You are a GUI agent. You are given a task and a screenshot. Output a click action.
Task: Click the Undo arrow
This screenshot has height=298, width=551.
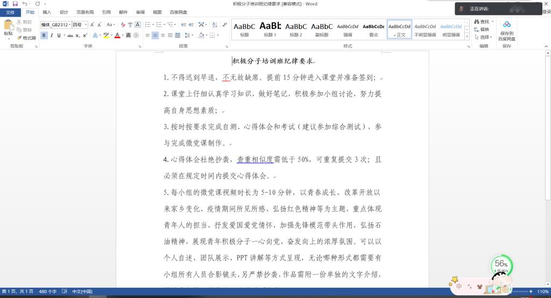(x=25, y=4)
